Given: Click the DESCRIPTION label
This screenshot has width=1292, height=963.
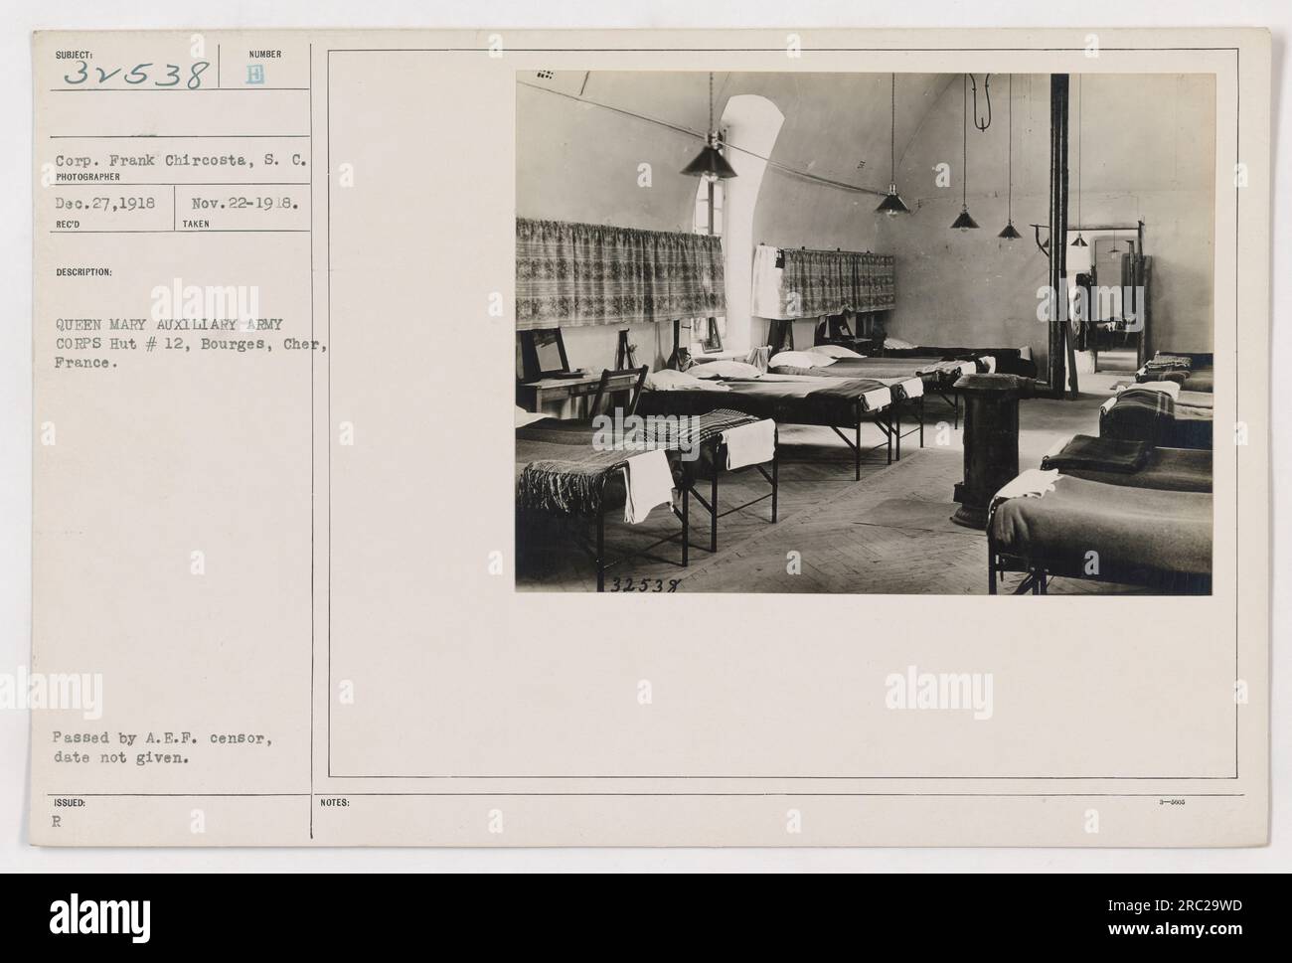Looking at the screenshot, I should click(x=82, y=271).
